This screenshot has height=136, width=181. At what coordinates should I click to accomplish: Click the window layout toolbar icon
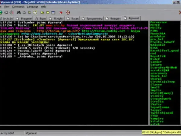53,12
